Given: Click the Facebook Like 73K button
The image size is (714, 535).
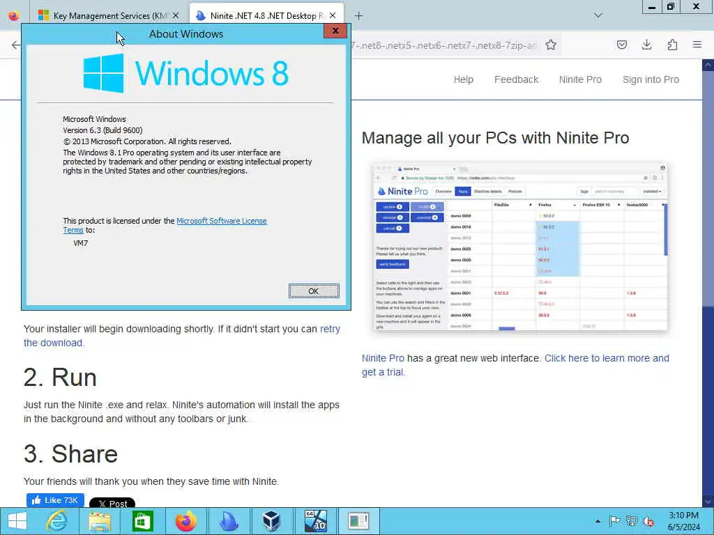Looking at the screenshot, I should 55,500.
